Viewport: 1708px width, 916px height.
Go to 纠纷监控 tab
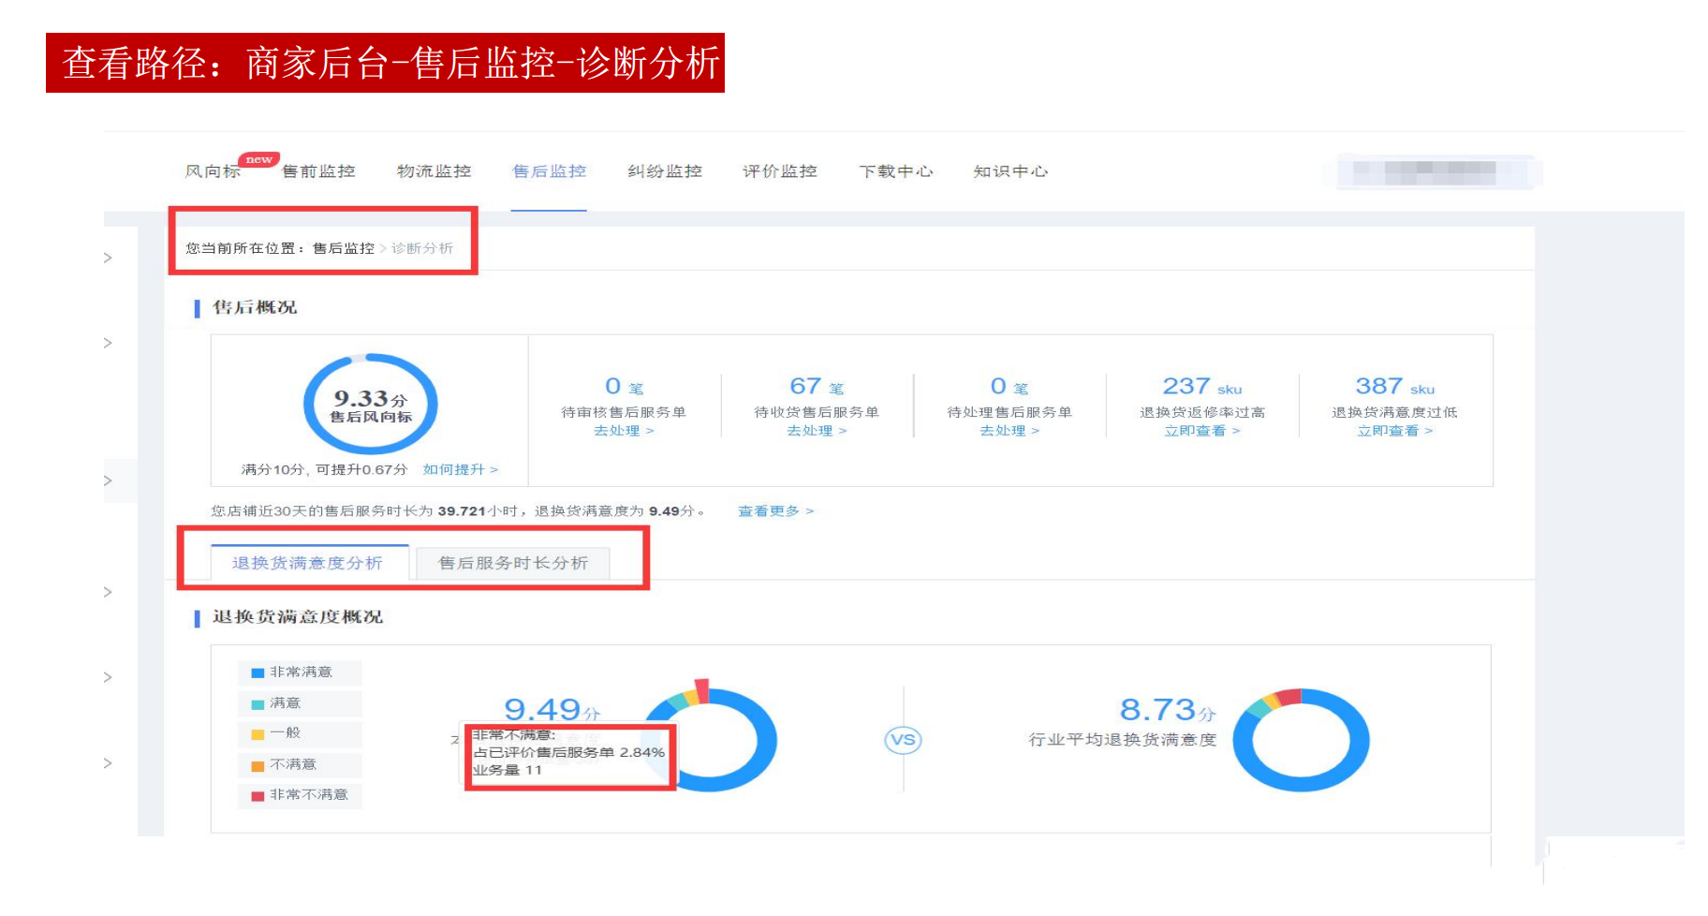pyautogui.click(x=665, y=171)
